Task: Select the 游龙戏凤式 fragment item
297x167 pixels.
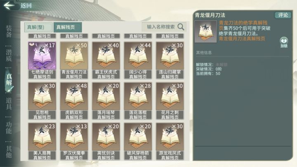Action: pos(170,141)
